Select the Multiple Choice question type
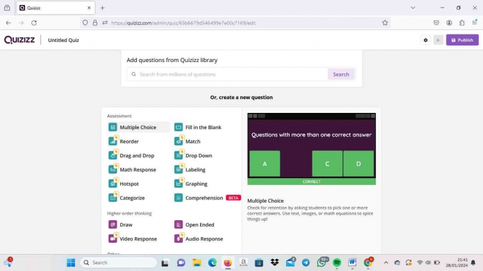 [x=139, y=127]
